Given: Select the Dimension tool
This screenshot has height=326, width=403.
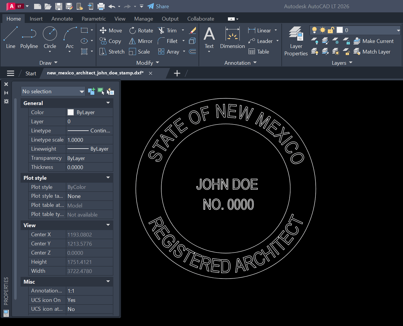Looking at the screenshot, I should click(x=232, y=38).
